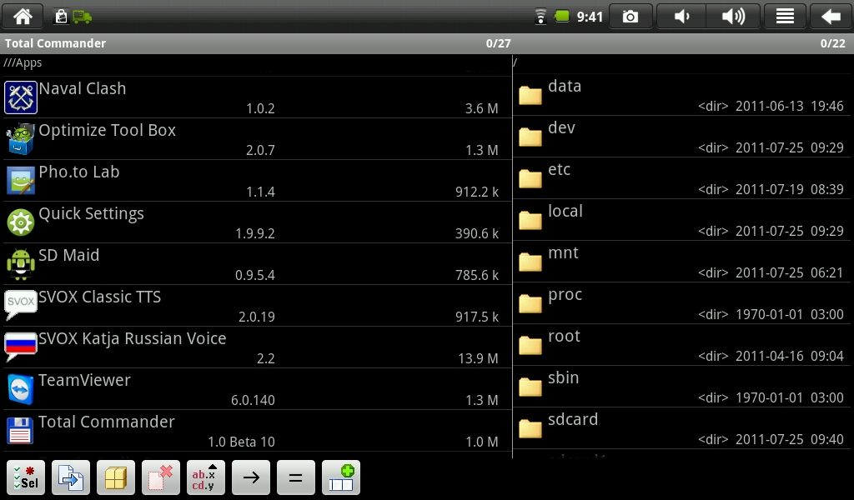Take a screenshot with the camera icon
This screenshot has height=500, width=854.
click(x=630, y=17)
